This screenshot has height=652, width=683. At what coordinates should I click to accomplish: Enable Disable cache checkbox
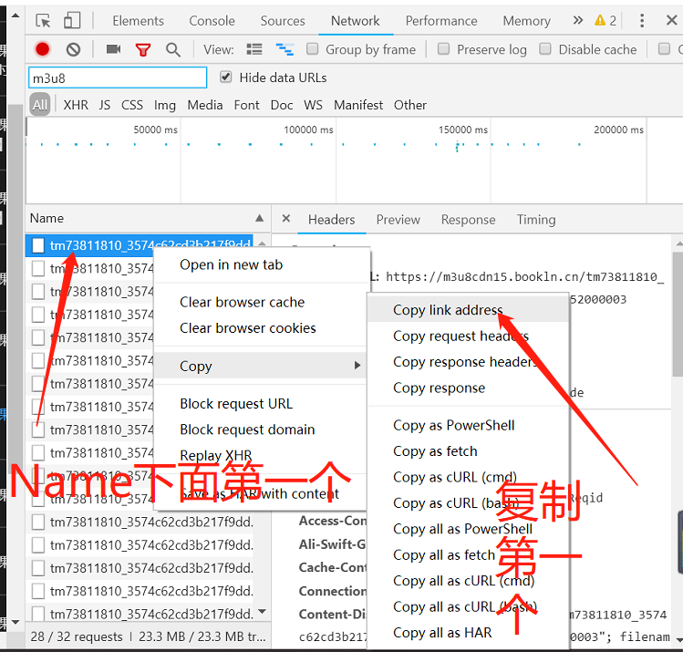(545, 48)
